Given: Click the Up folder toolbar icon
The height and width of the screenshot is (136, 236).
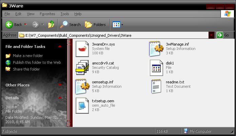Looking at the screenshot, I should point(51,24).
